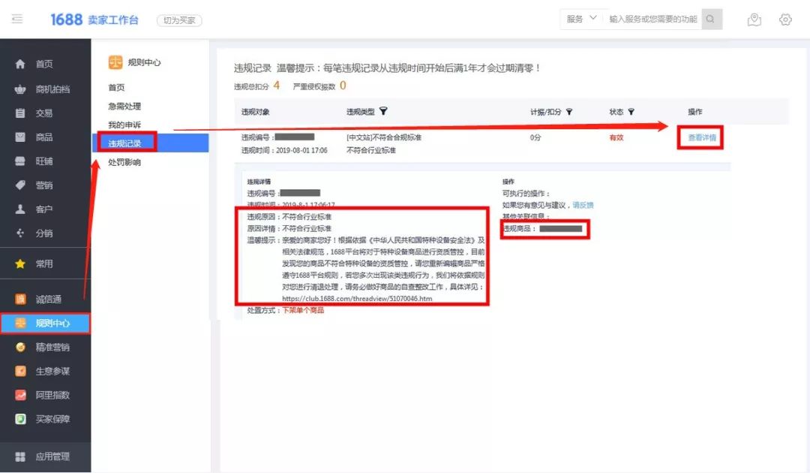810x473 pixels.
Task: Click the 违规对象 column header
Action: (x=255, y=112)
